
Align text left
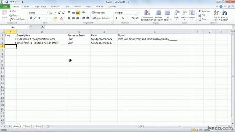[69, 18]
